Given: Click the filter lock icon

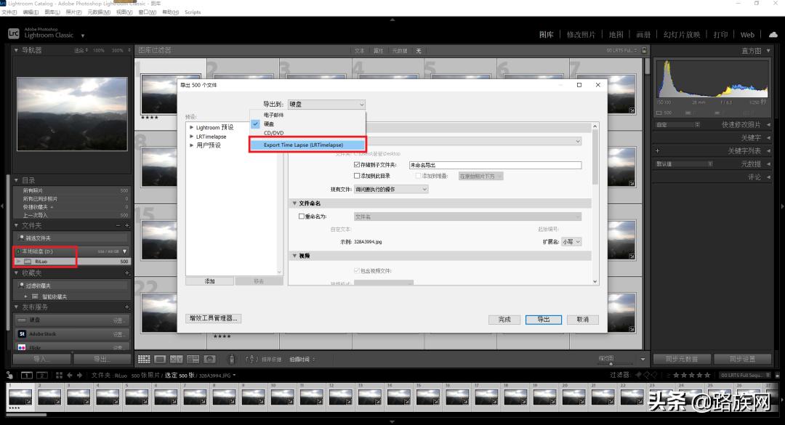Looking at the screenshot, I should pos(643,51).
